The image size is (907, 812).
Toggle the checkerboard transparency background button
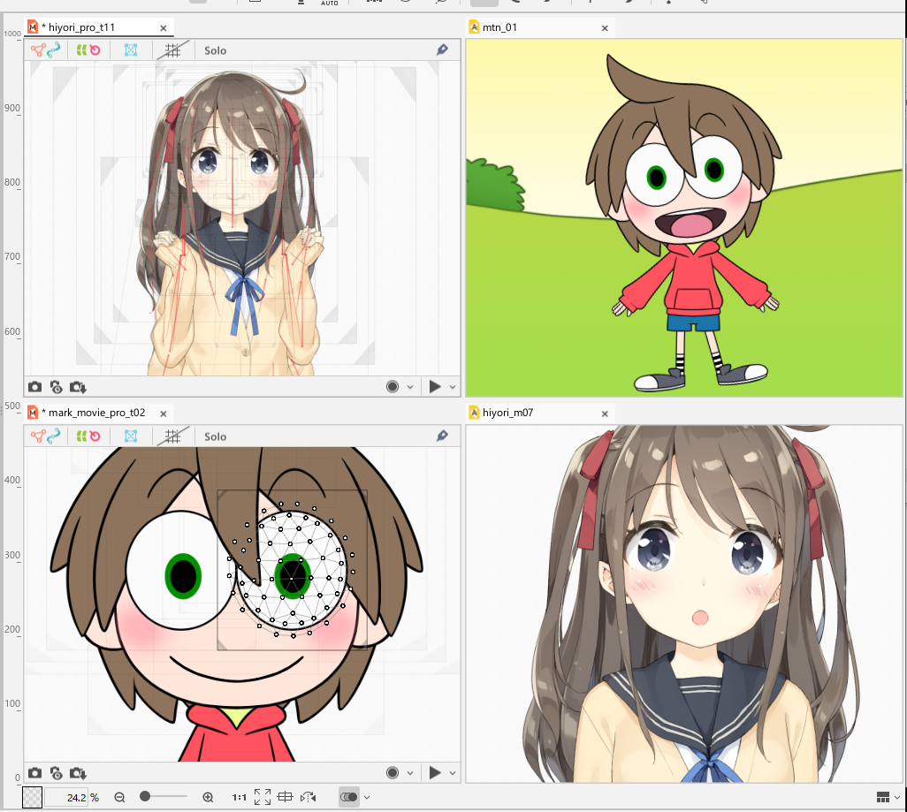(x=32, y=797)
